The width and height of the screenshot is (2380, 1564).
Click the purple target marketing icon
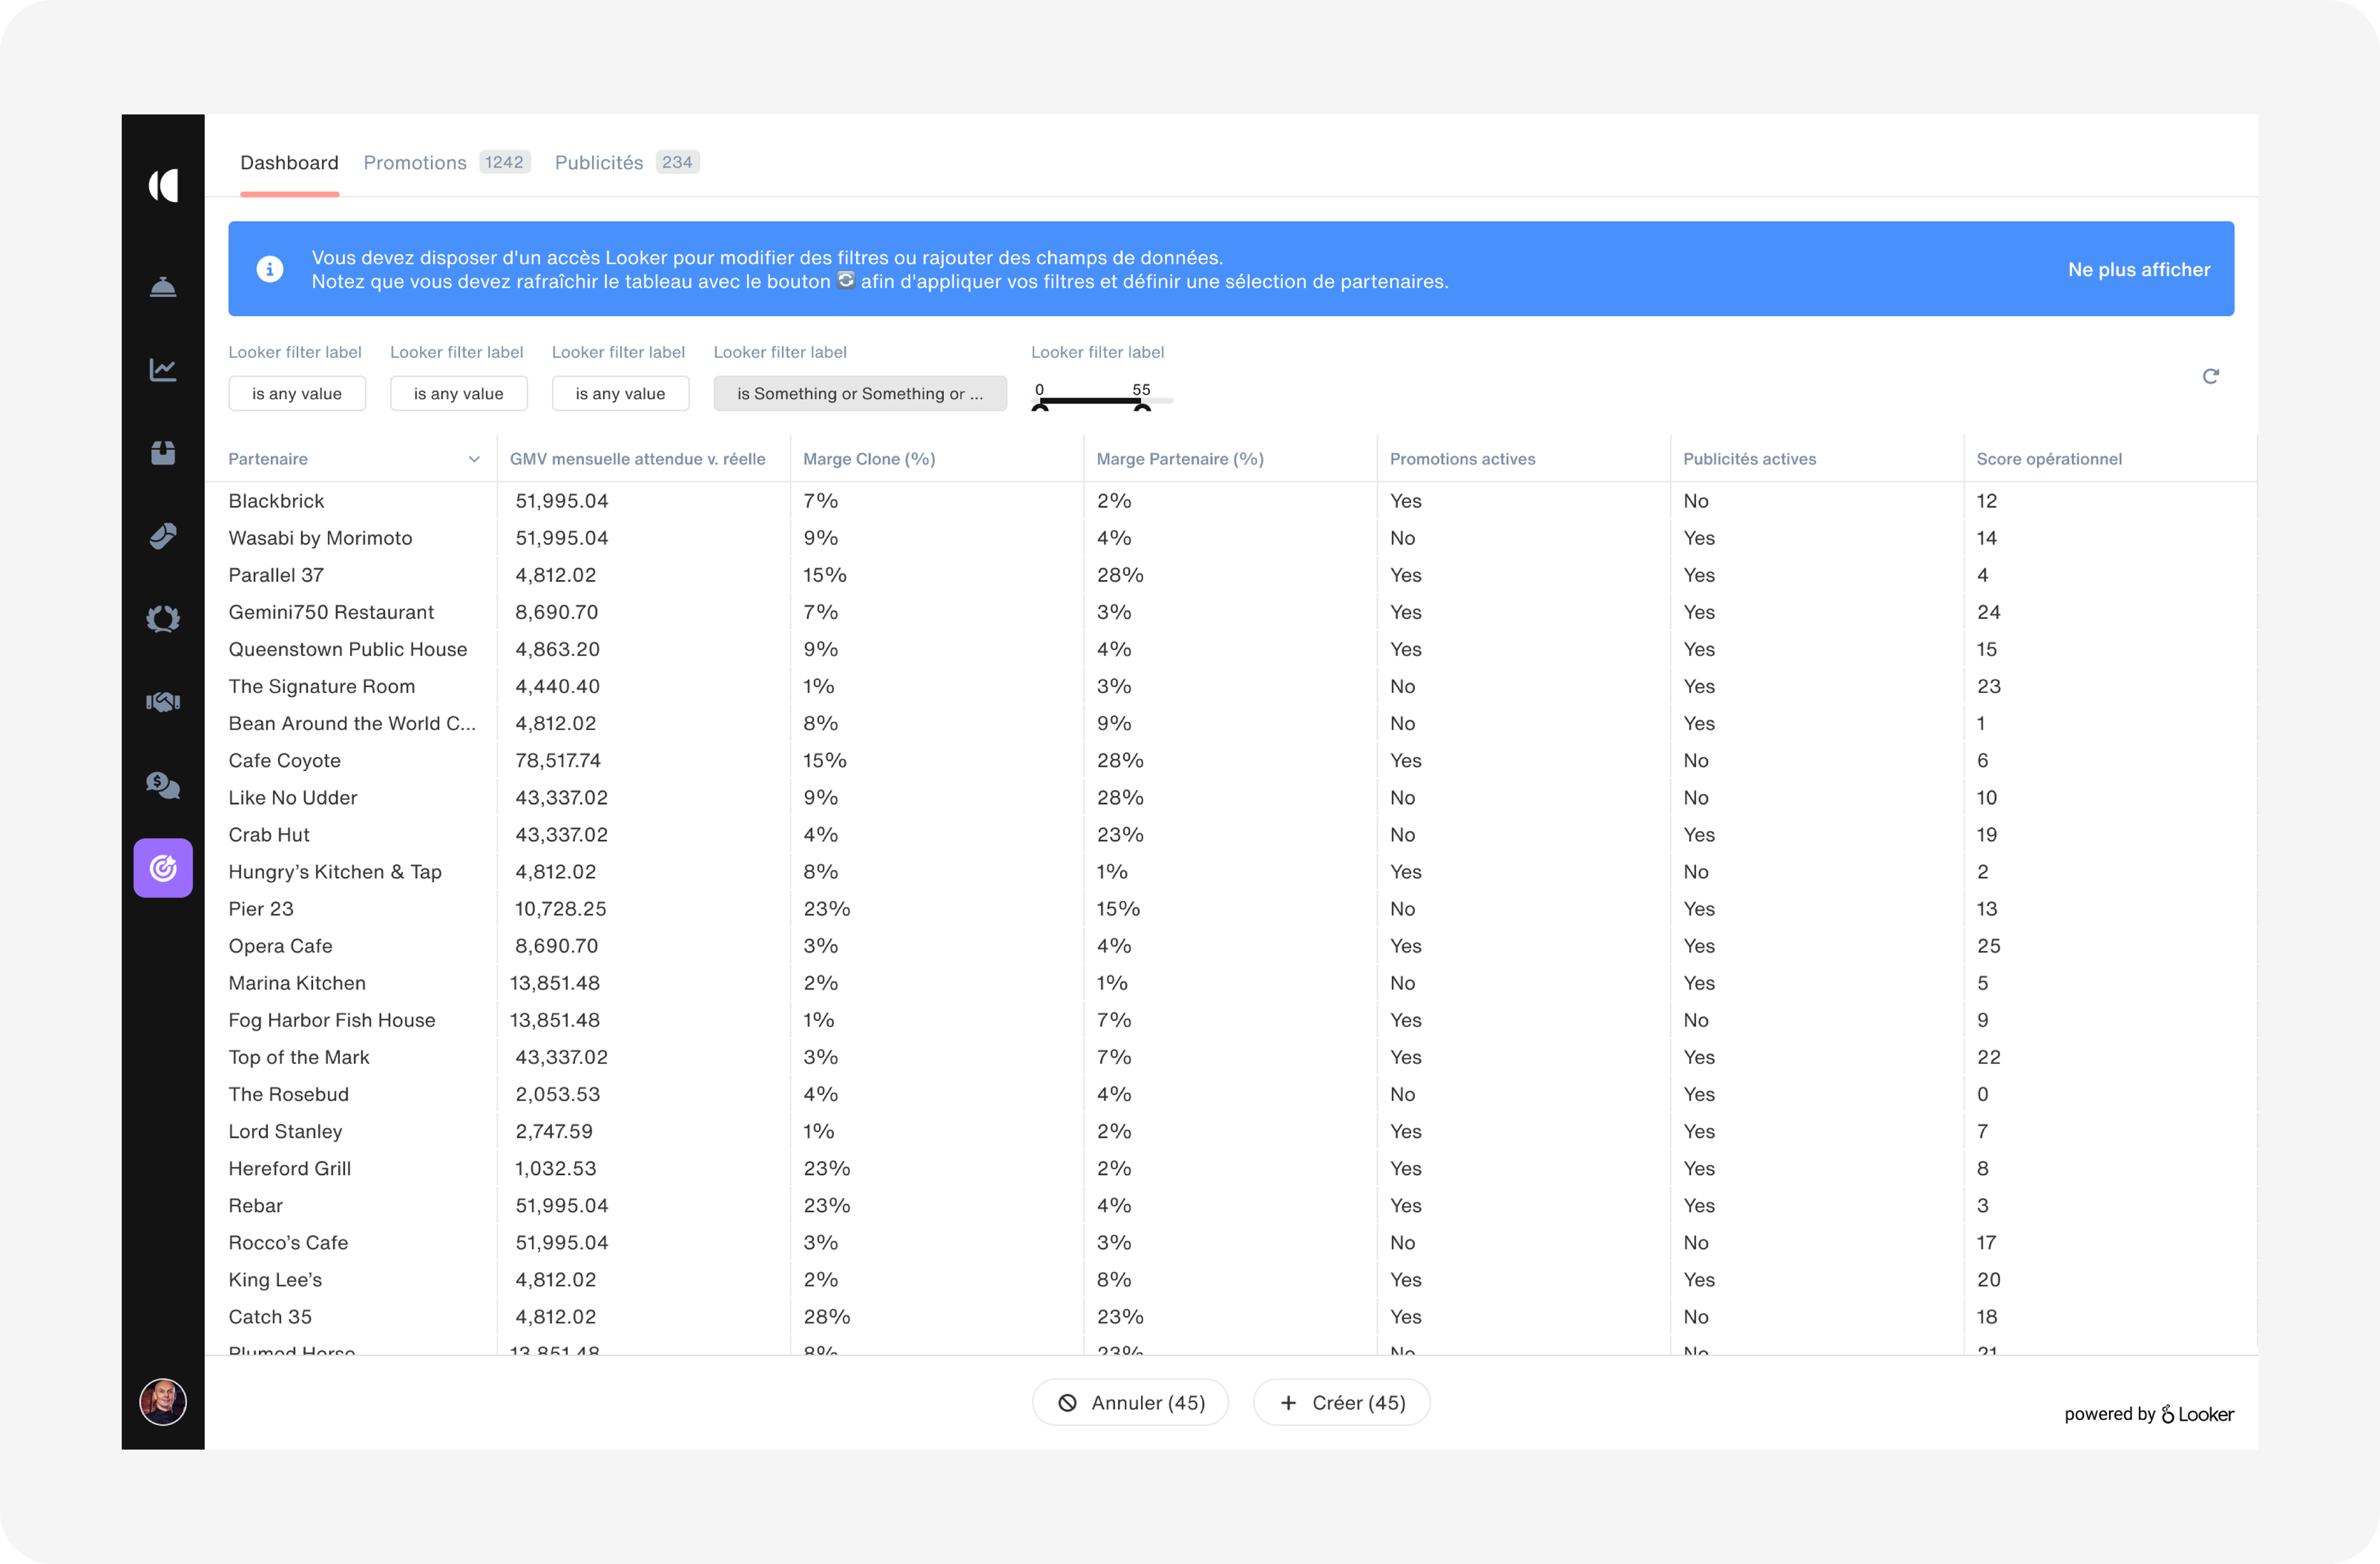[163, 868]
